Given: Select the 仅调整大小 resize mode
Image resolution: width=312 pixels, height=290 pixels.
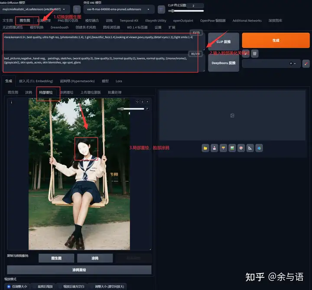Looking at the screenshot, I should pyautogui.click(x=17, y=287).
